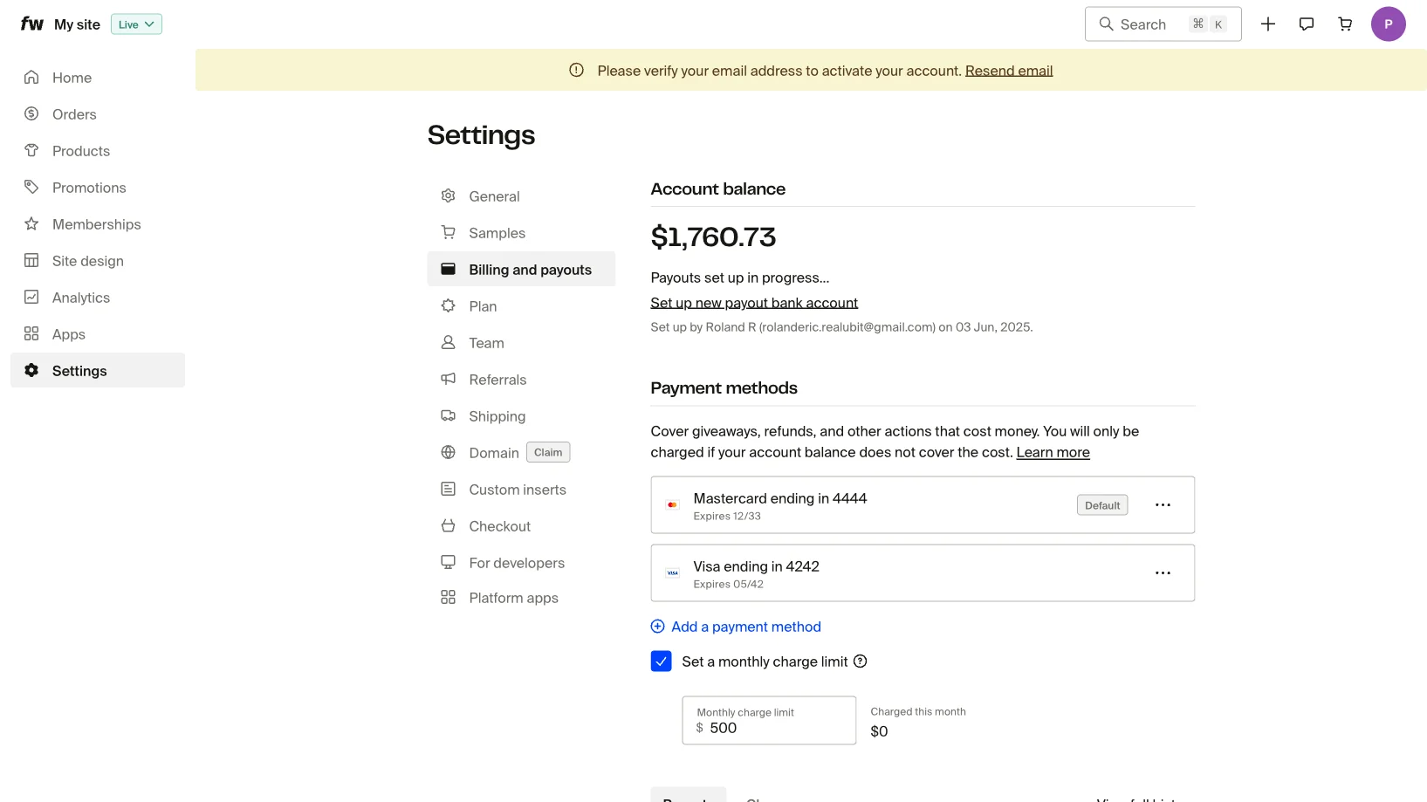Select Team settings tab
Screen dimensions: 1427x802
(521, 343)
